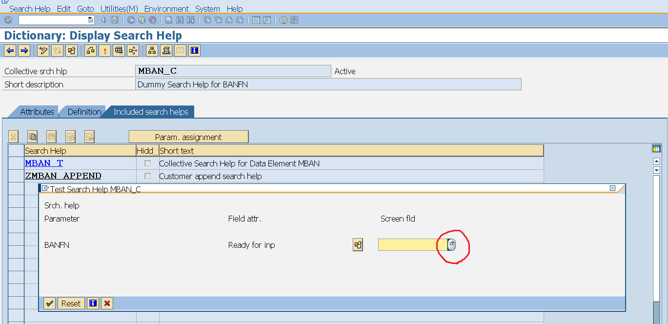The height and width of the screenshot is (324, 668).
Task: Open the Environment menu
Action: pyautogui.click(x=166, y=9)
